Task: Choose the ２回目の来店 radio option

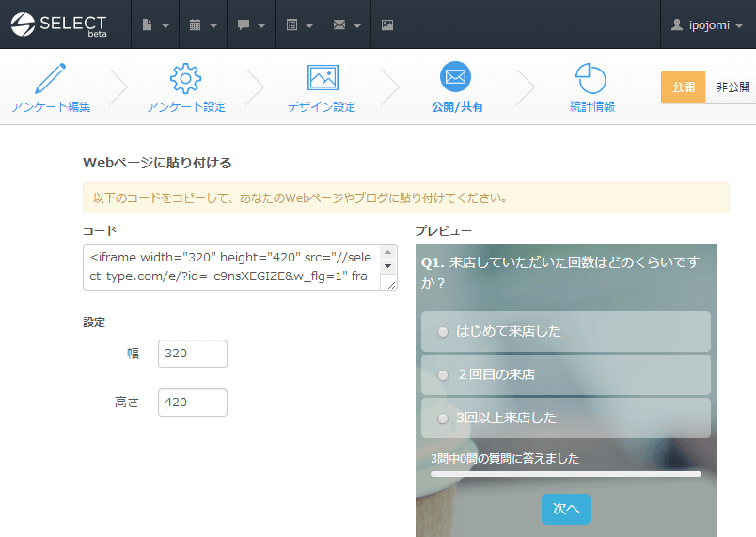Action: (443, 375)
